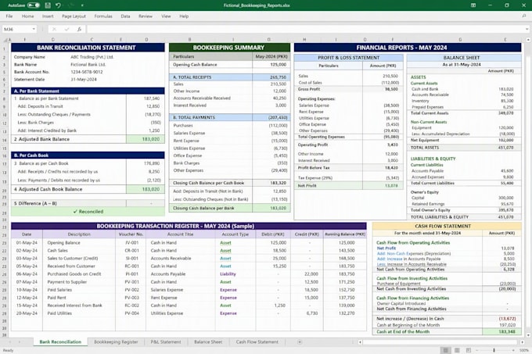Open the Data ribbon tab
Screen dimensions: 532x354
tap(125, 16)
